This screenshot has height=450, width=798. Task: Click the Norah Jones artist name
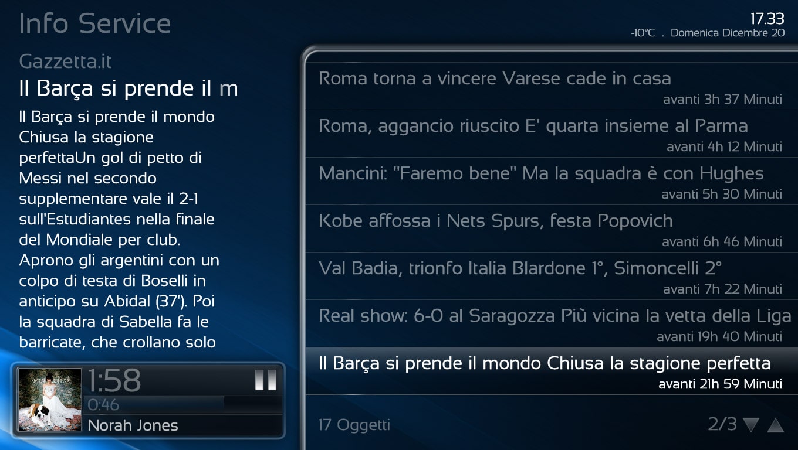point(133,425)
